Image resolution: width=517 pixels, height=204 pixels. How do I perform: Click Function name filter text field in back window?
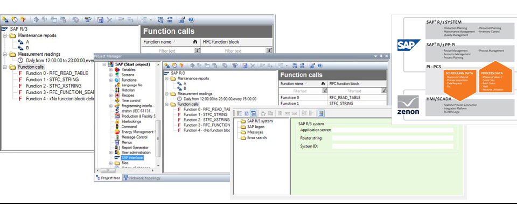[168, 51]
